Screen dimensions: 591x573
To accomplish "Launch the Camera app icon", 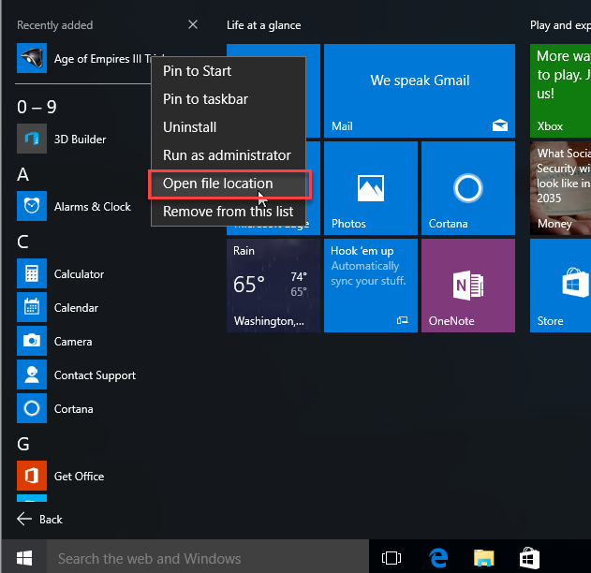I will (x=32, y=341).
